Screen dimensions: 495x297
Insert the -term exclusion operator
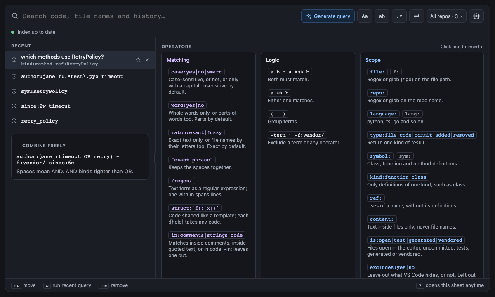click(297, 135)
